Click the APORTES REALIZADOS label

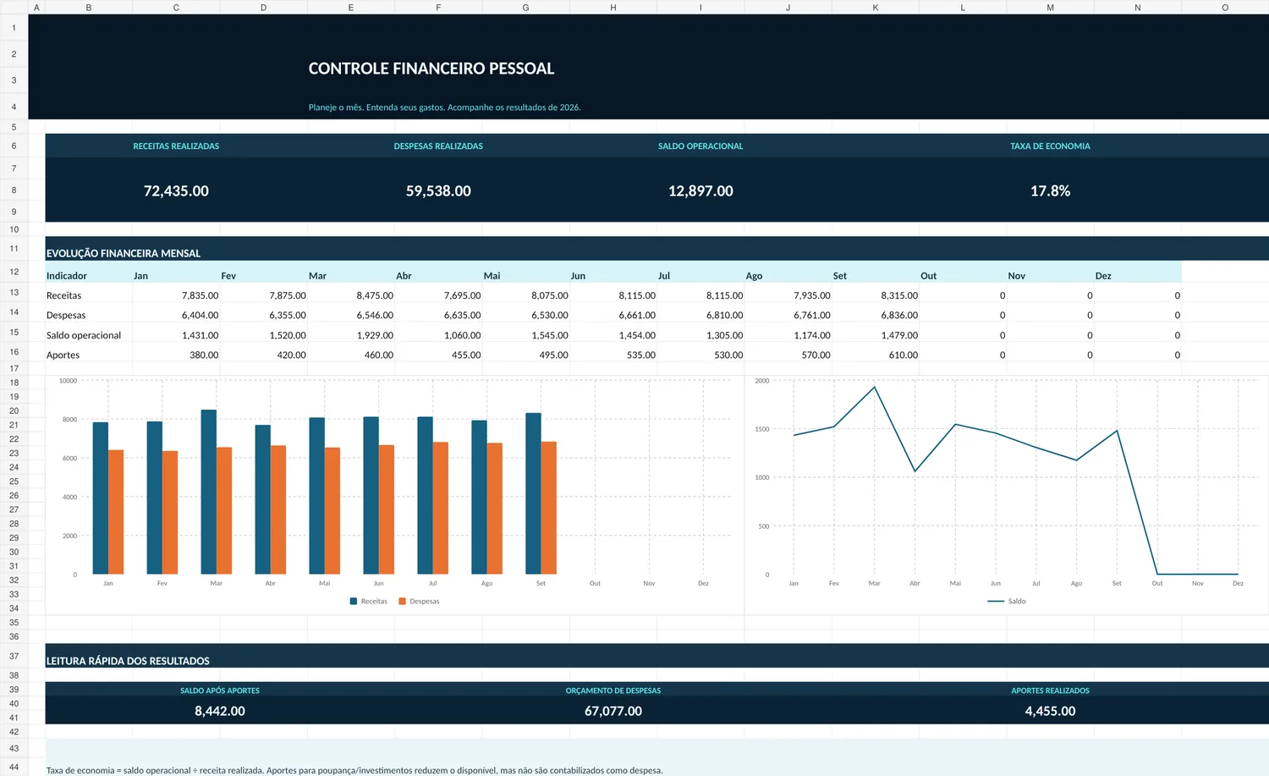click(1050, 691)
